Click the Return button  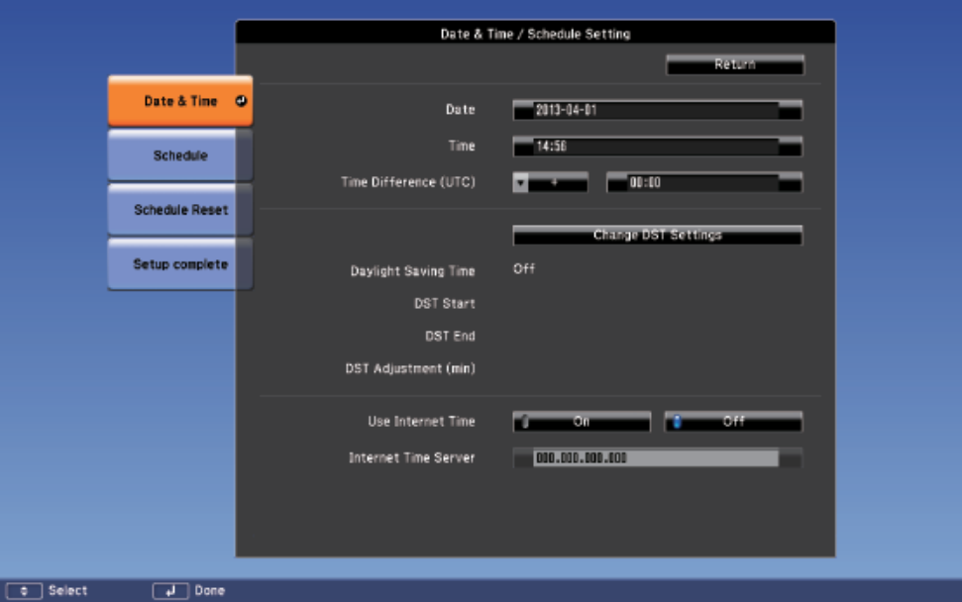point(735,64)
